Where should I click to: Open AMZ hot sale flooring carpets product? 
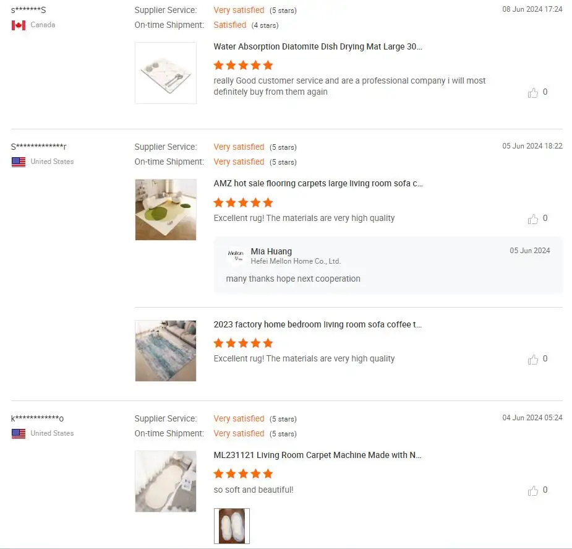click(x=318, y=183)
